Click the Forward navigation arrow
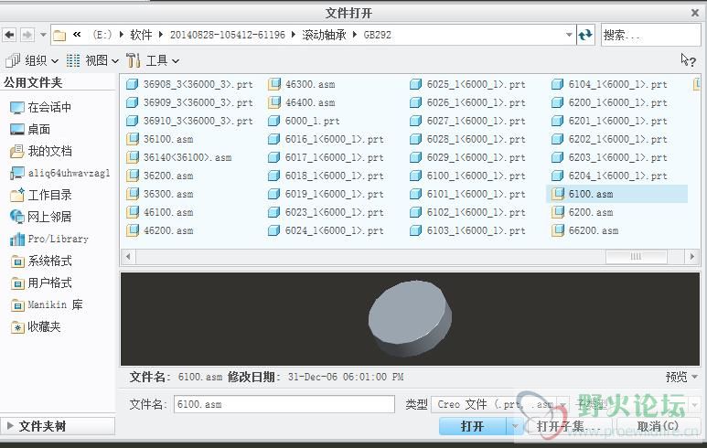This screenshot has width=707, height=448. pyautogui.click(x=27, y=35)
